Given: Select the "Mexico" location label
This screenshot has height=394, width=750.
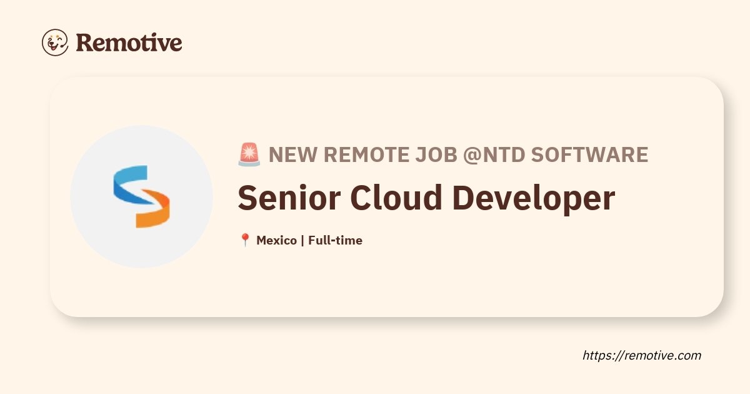Looking at the screenshot, I should (x=276, y=240).
